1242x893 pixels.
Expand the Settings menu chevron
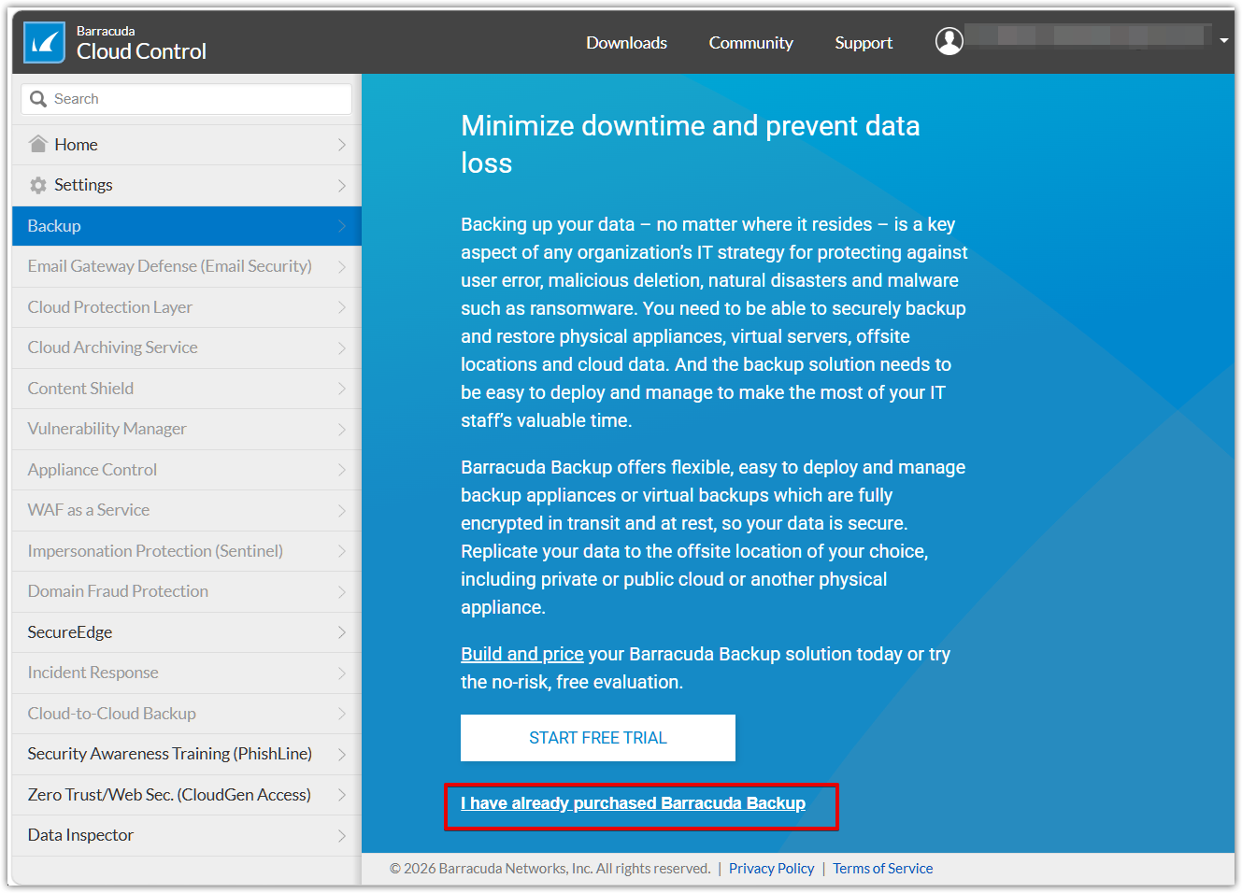pos(342,185)
